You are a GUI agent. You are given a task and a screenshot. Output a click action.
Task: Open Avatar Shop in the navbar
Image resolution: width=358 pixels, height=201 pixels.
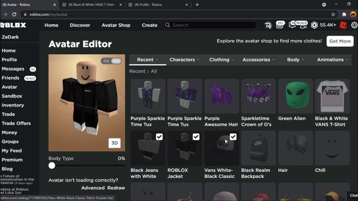[x=116, y=25]
